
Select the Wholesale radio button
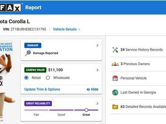pos(48,78)
